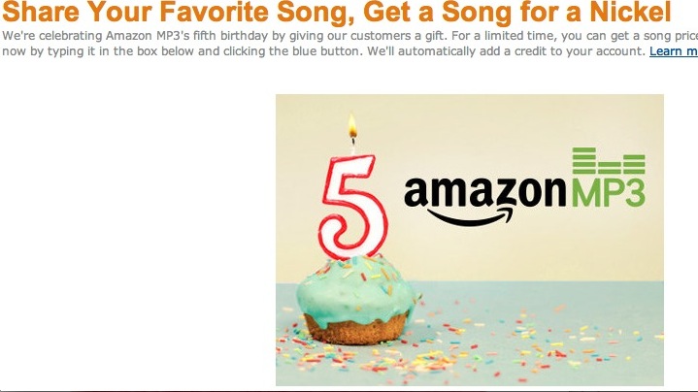Click the Amazon MP3's fifth birthday text
This screenshot has width=698, height=392.
[188, 36]
